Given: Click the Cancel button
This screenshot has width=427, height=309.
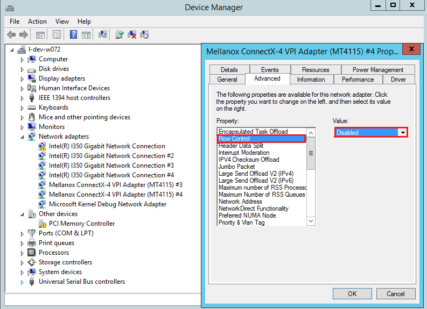Looking at the screenshot, I should pyautogui.click(x=396, y=294).
